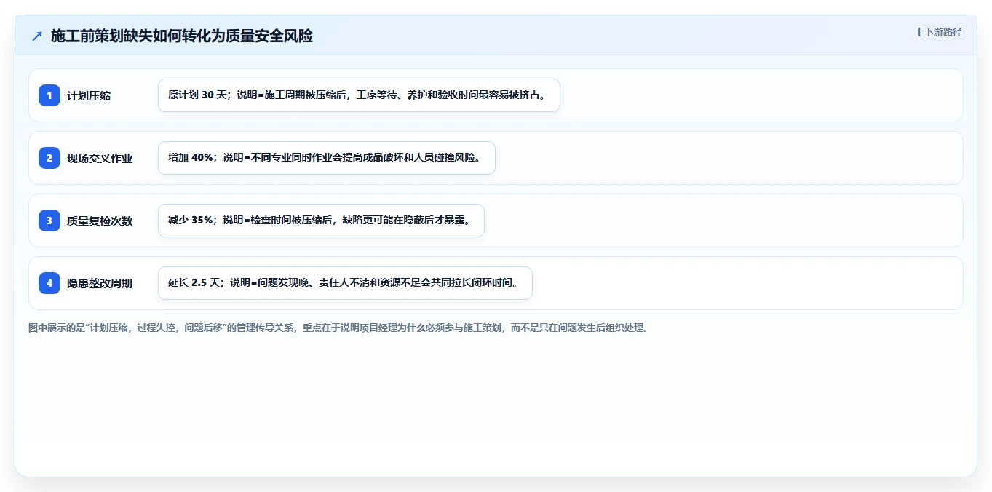Image resolution: width=992 pixels, height=492 pixels.
Task: Click the step number 3 badge
Action: 49,221
